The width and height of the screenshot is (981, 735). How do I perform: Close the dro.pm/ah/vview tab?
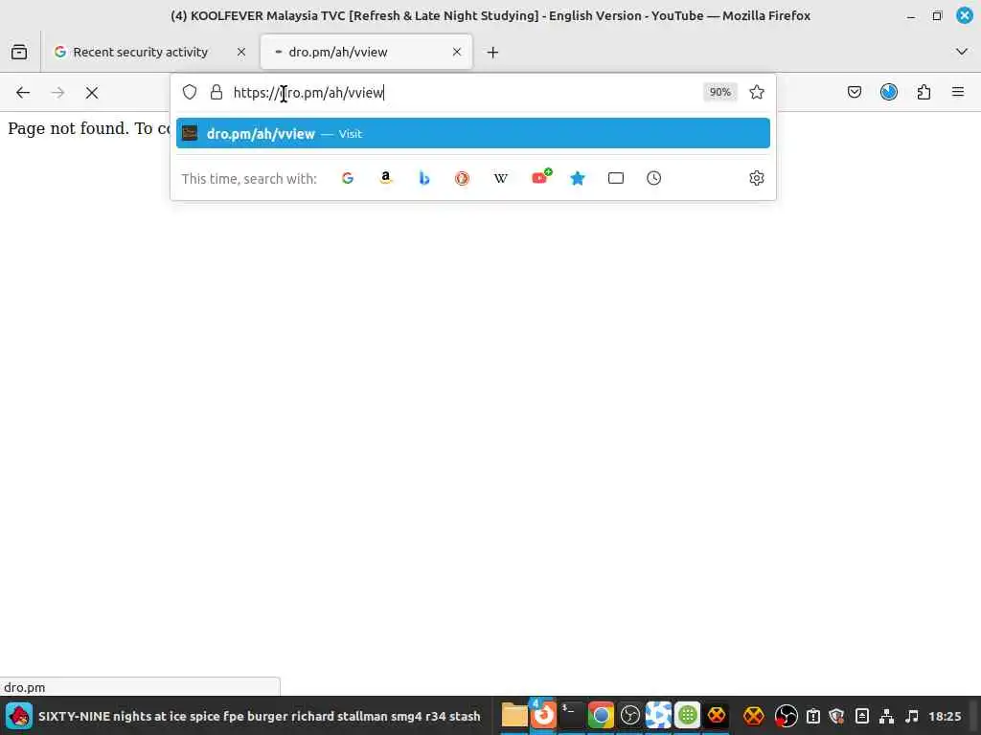pyautogui.click(x=457, y=52)
